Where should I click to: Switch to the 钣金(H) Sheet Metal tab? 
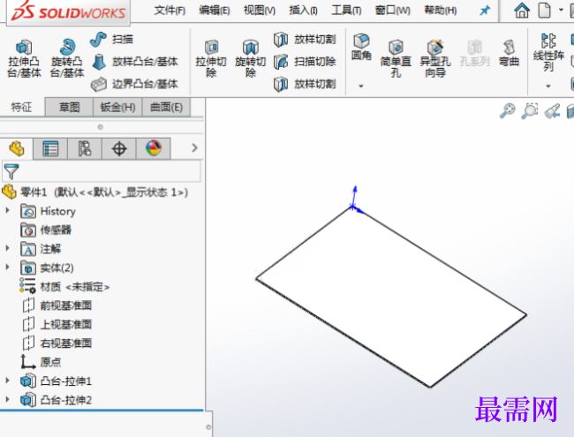[x=117, y=107]
